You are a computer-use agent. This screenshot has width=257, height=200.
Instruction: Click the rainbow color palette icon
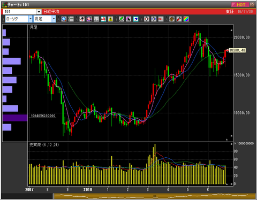click(x=186, y=19)
